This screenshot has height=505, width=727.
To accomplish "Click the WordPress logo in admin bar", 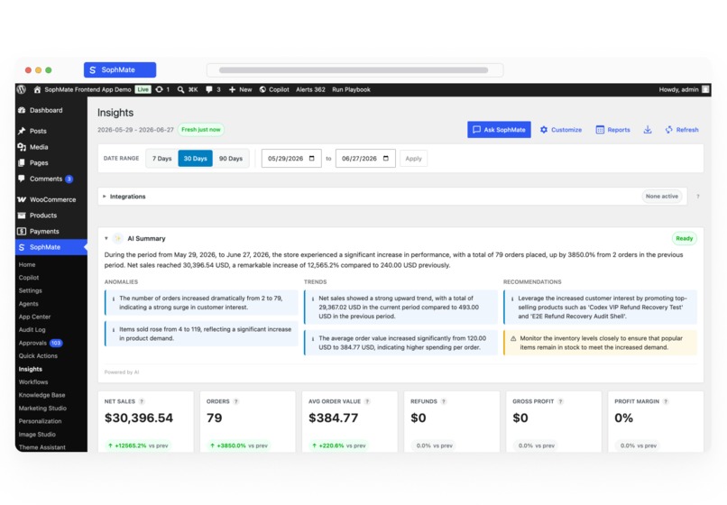I will pyautogui.click(x=22, y=89).
